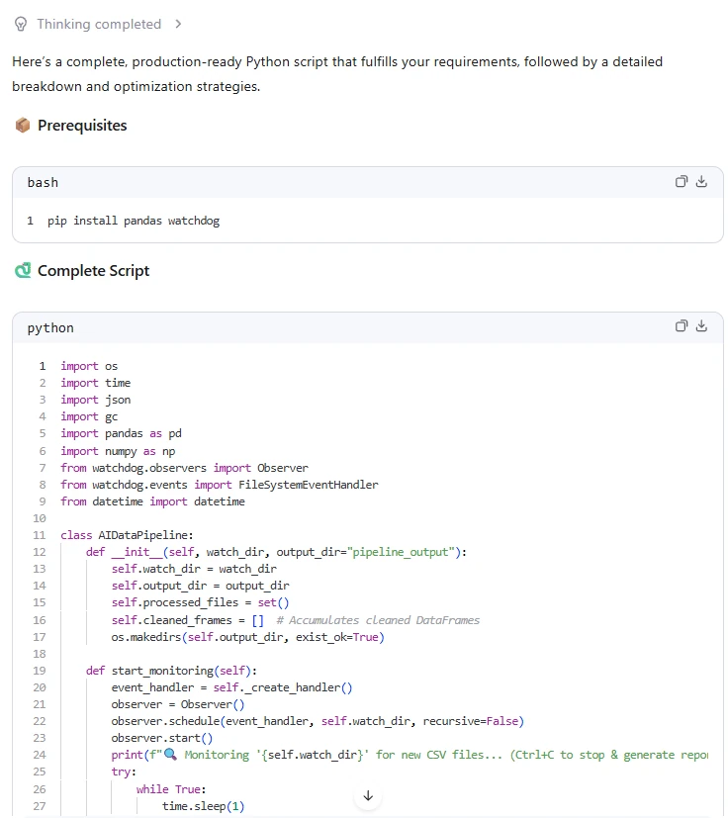Image resolution: width=728 pixels, height=818 pixels.
Task: Click the bash language label
Action: click(x=43, y=183)
